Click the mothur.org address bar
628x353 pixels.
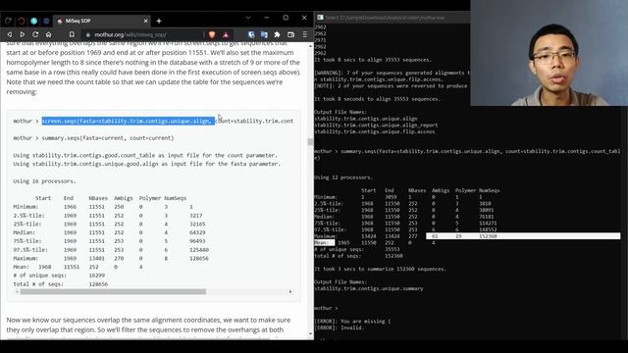(x=142, y=35)
